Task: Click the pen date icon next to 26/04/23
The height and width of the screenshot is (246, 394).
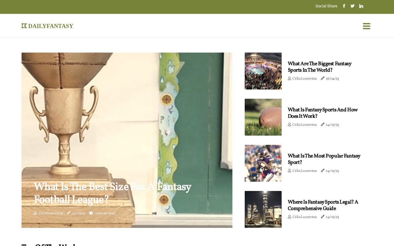Action: pos(323,79)
